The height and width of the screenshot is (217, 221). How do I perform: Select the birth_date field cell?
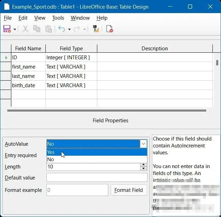[x=28, y=85]
